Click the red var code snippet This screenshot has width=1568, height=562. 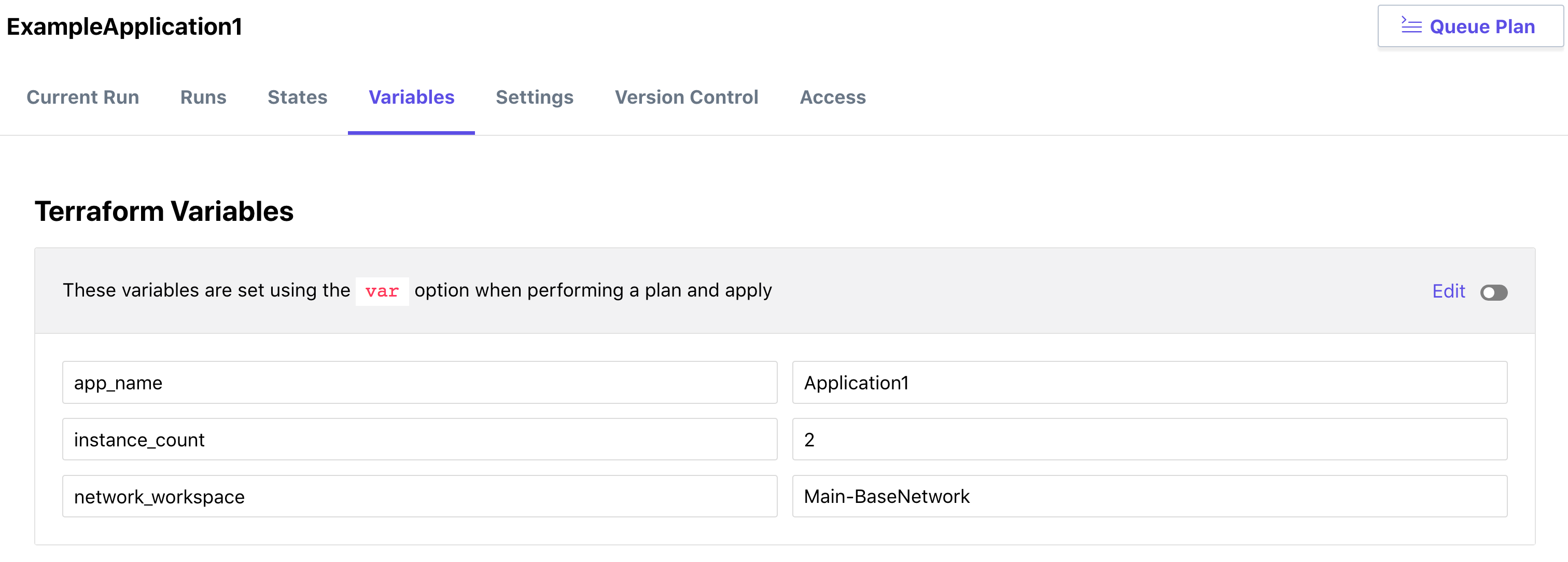(x=382, y=292)
